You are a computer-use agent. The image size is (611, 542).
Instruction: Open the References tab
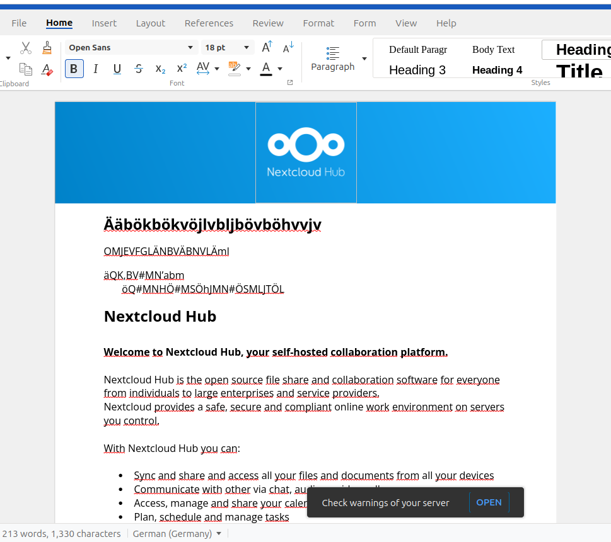(x=209, y=23)
